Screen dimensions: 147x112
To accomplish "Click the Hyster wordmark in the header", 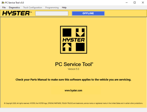I will (x=17, y=13).
